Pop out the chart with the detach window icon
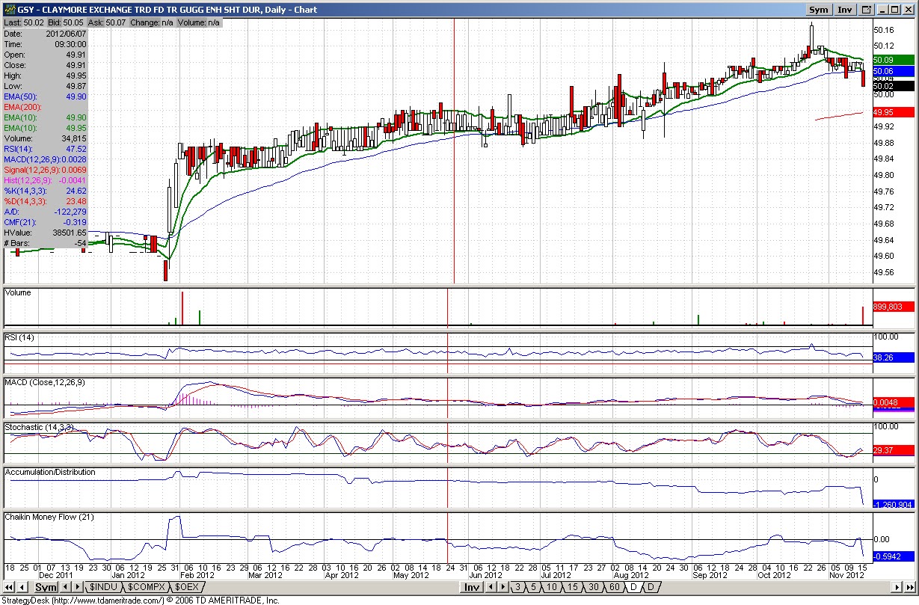Image resolution: width=919 pixels, height=605 pixels. tap(867, 10)
